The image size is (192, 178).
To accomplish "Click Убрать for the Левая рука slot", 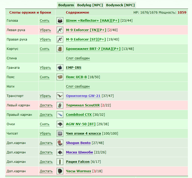I will (x=45, y=30).
